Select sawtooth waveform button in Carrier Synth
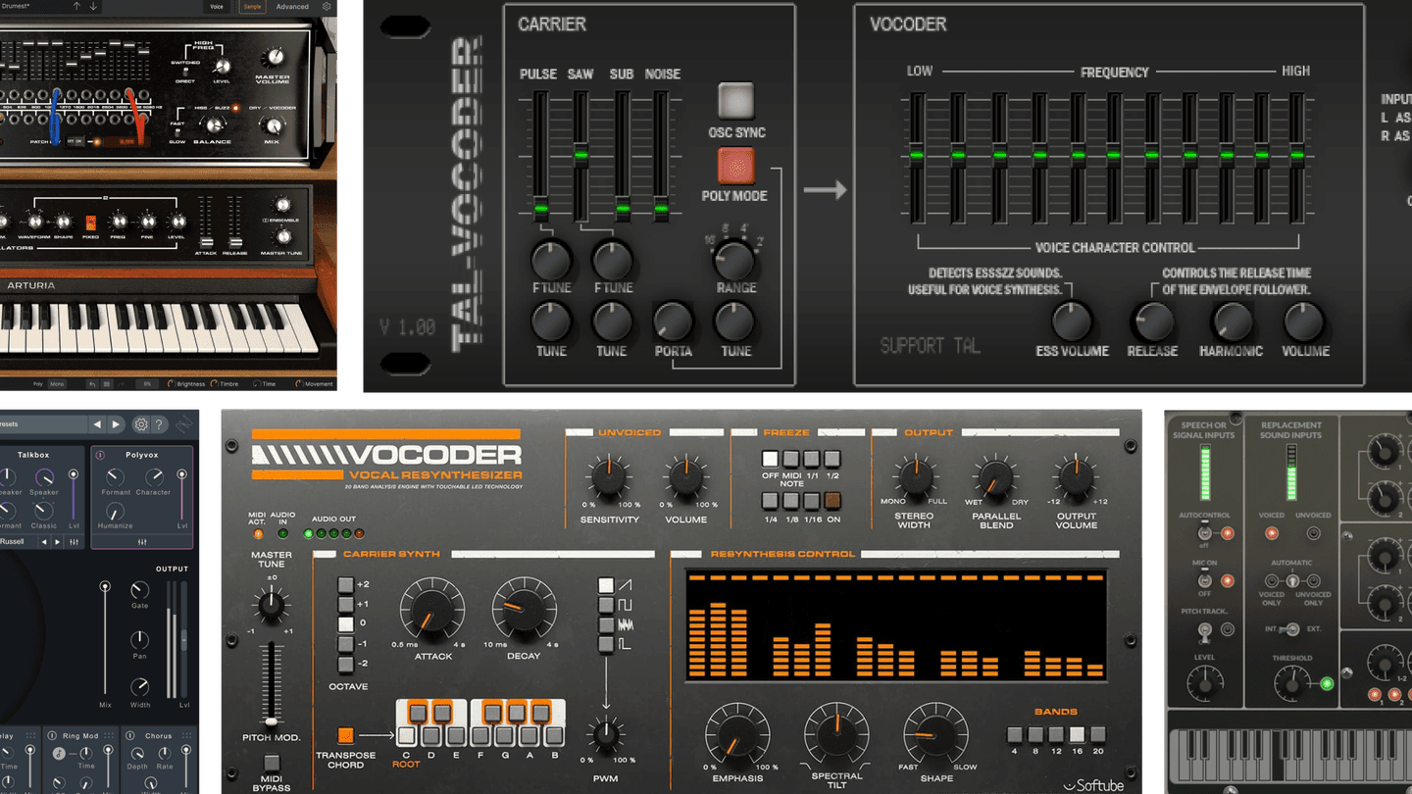The image size is (1412, 794). tap(607, 584)
